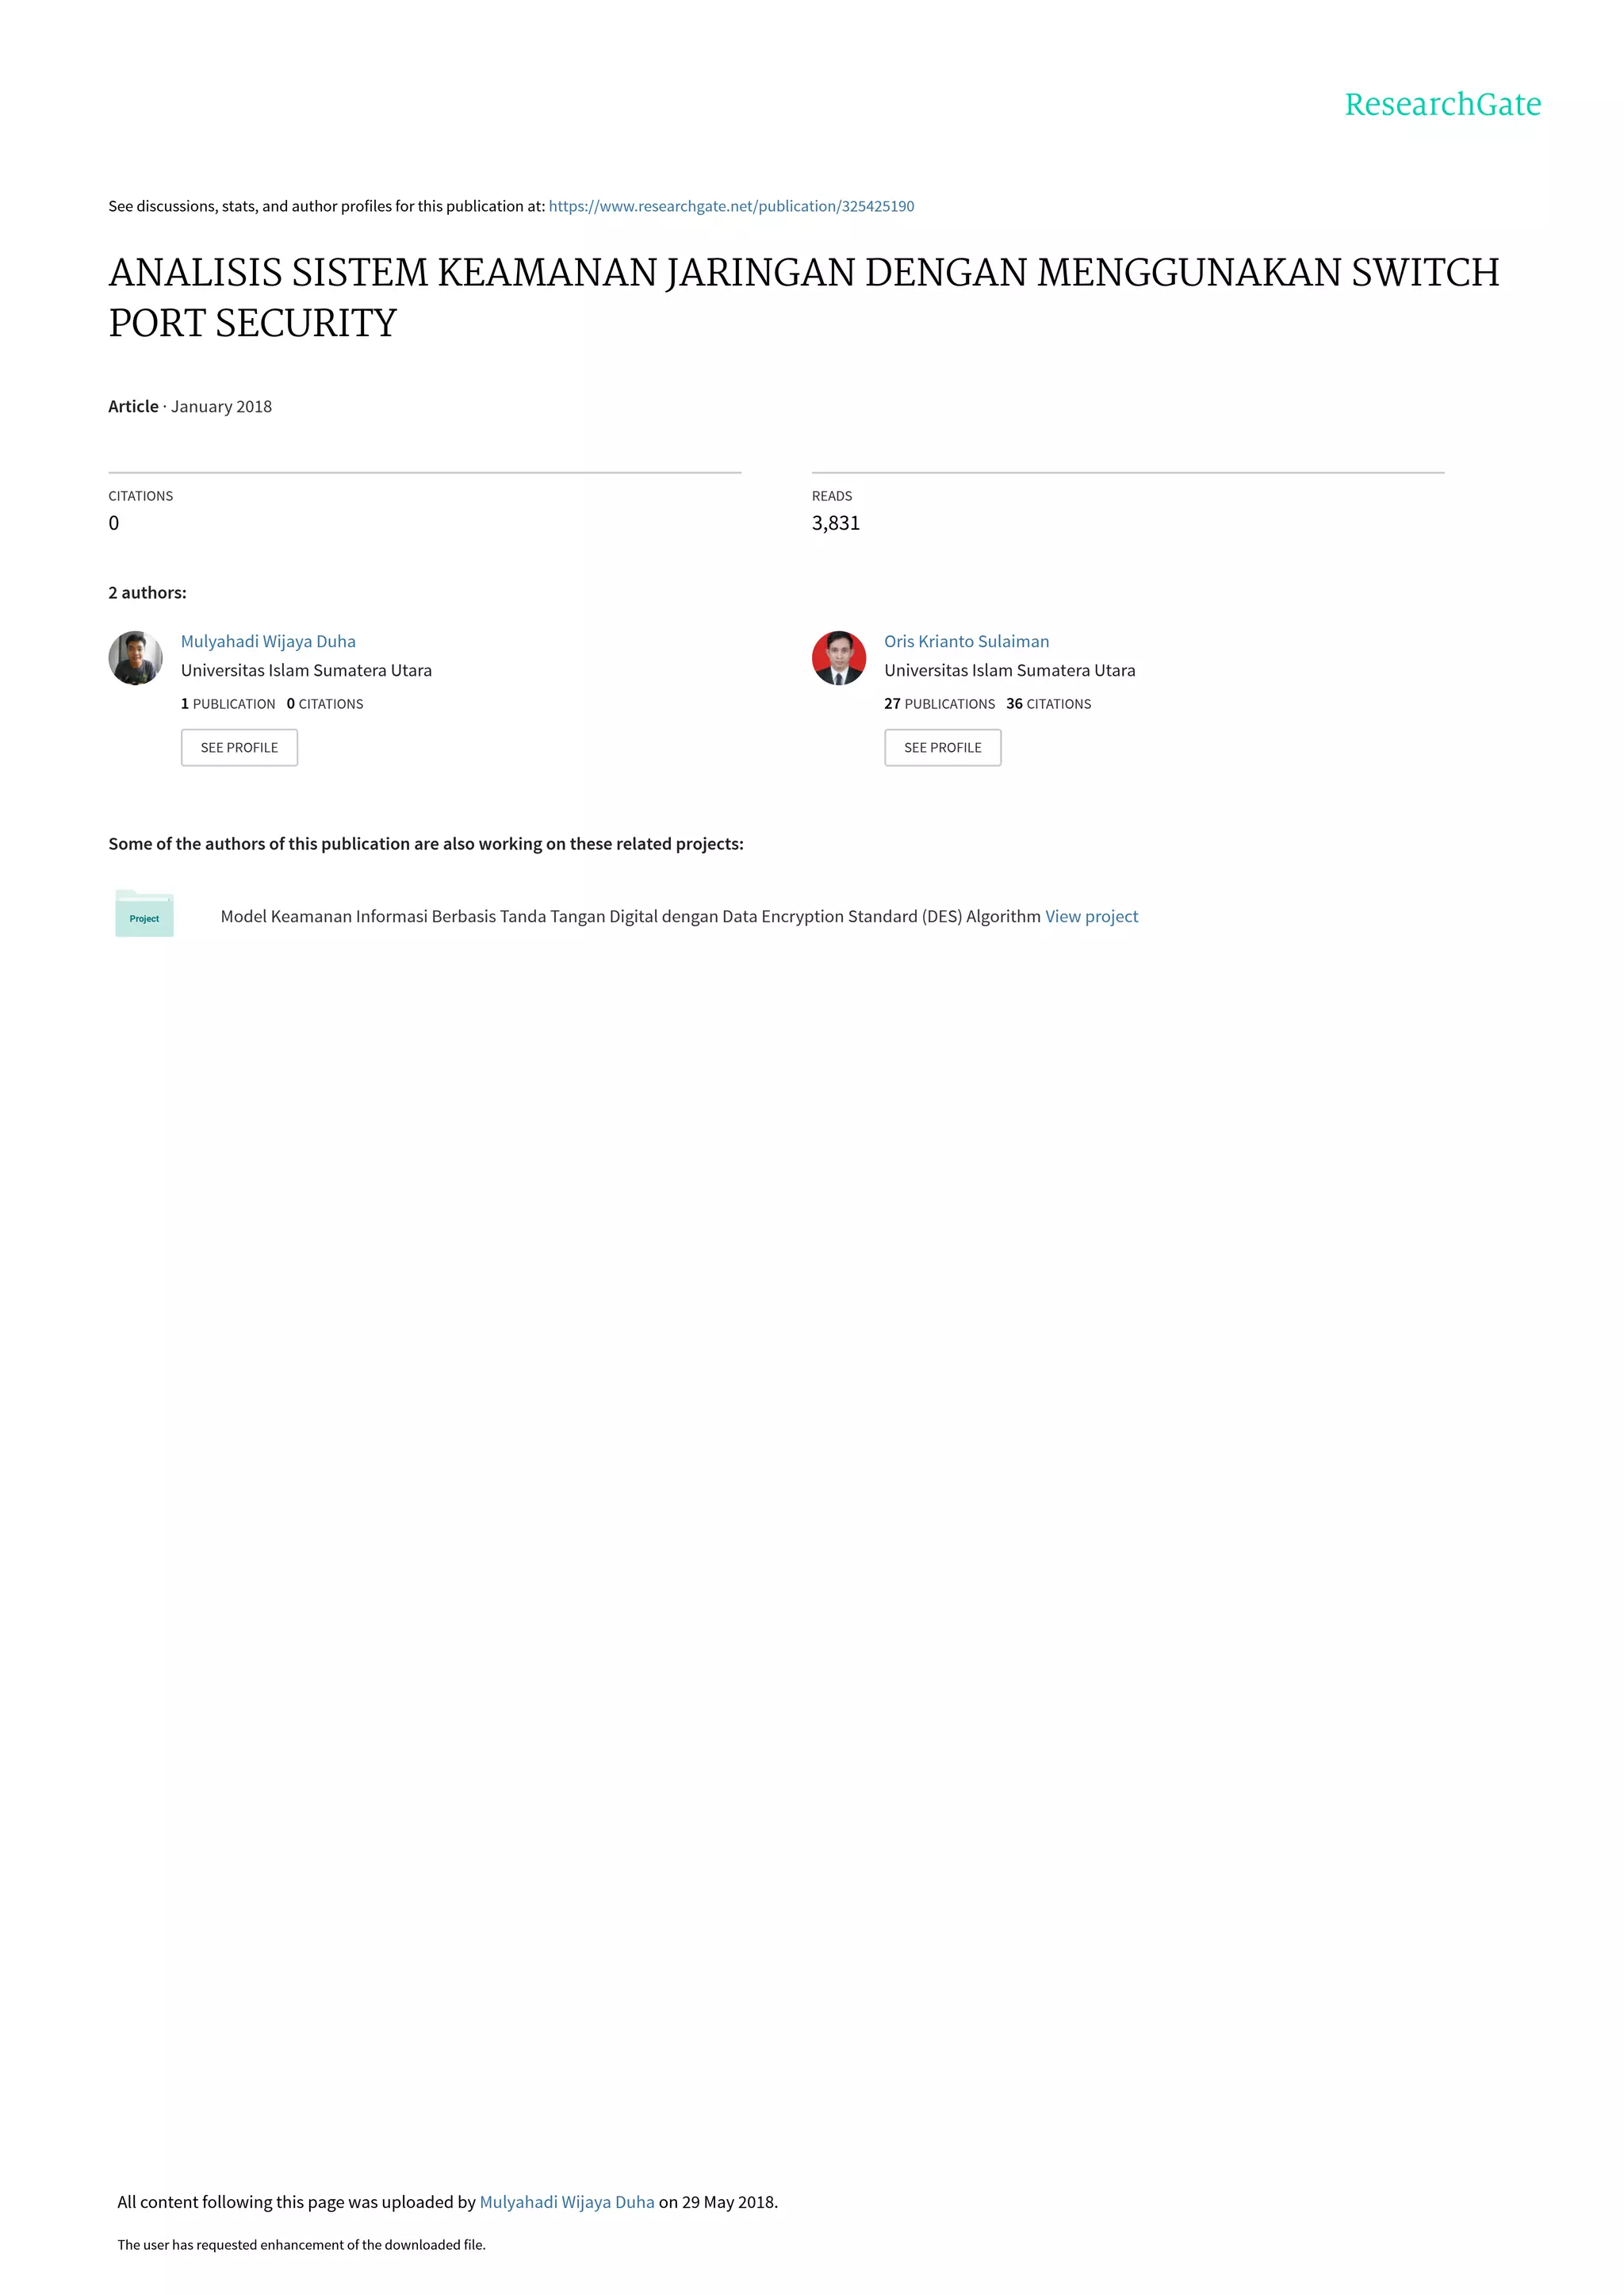The height and width of the screenshot is (2295, 1624).
Task: Click the ResearchGate logo
Action: [x=1442, y=104]
